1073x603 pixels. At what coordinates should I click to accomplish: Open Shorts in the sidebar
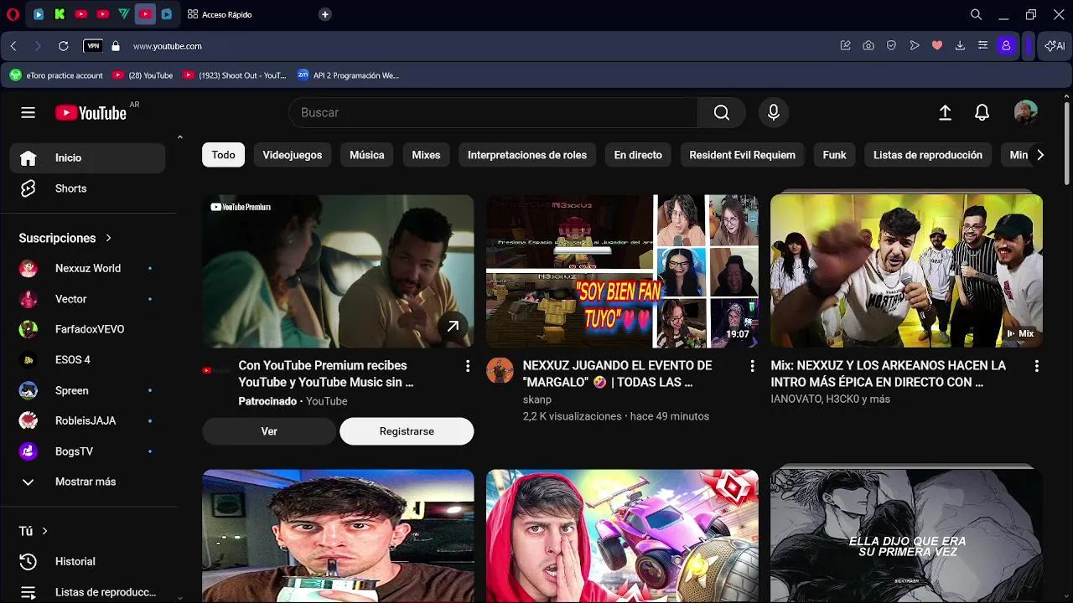pyautogui.click(x=88, y=188)
